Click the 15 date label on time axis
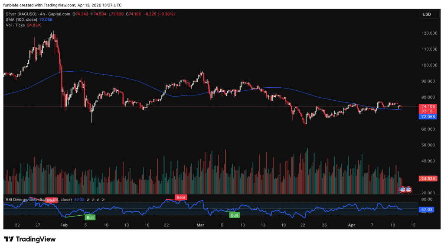Image resolution: width=444 pixels, height=249 pixels. click(413, 225)
